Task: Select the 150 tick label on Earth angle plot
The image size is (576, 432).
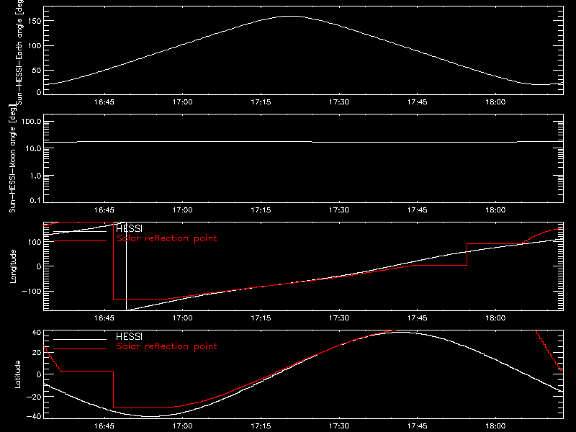Action: [x=34, y=22]
